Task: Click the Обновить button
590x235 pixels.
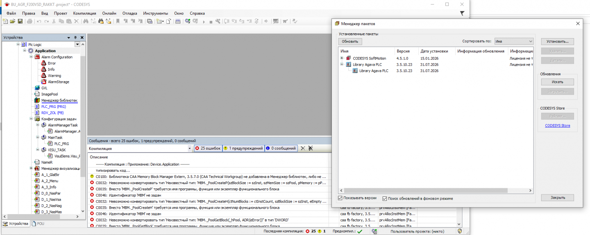Action: 350,41
